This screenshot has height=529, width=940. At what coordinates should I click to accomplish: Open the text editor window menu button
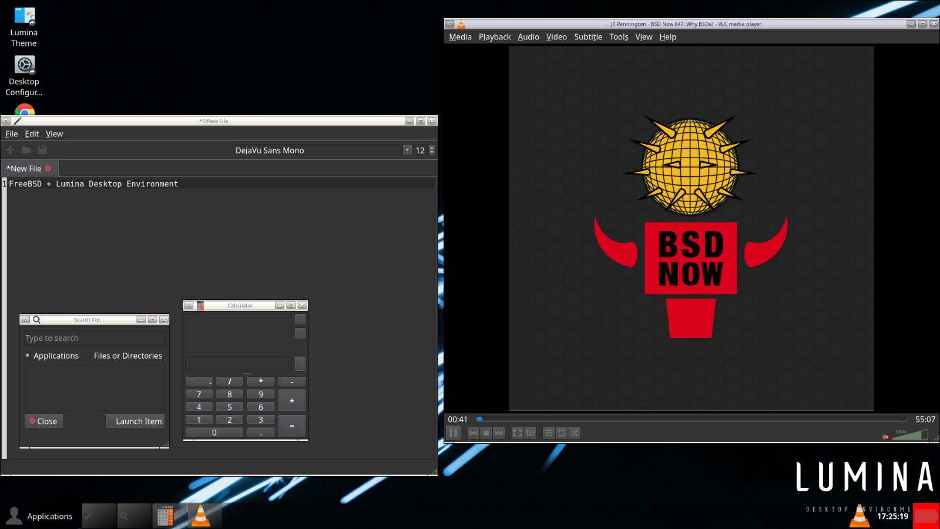[x=6, y=120]
